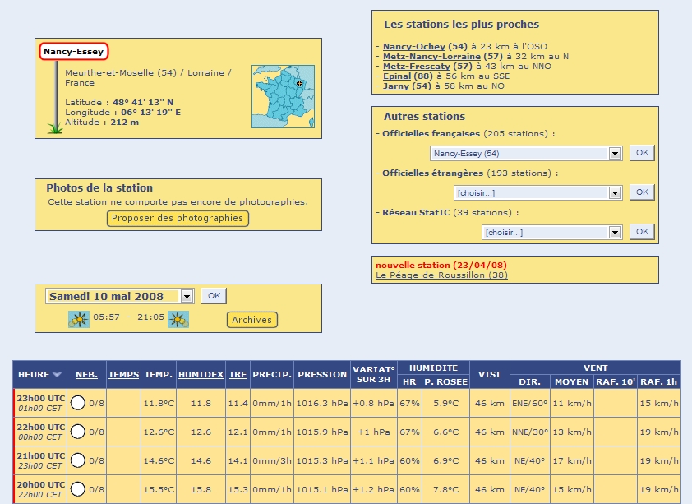Click the sunset icon beside 21:05

click(178, 319)
